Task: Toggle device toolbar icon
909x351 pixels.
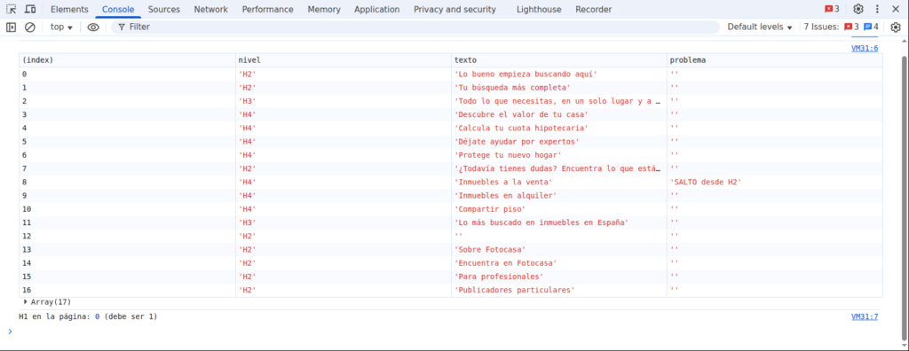Action: click(x=30, y=9)
